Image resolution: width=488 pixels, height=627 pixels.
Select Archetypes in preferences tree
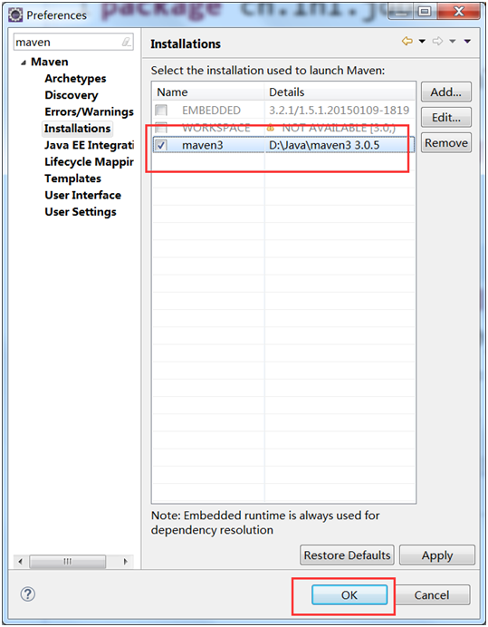coord(75,78)
